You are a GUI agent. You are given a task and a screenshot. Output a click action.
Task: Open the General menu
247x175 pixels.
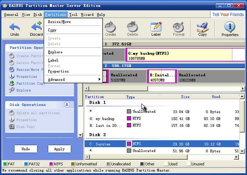(x=11, y=14)
